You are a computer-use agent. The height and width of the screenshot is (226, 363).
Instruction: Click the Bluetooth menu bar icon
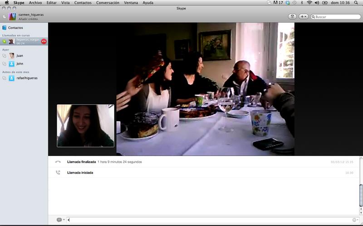[301, 3]
